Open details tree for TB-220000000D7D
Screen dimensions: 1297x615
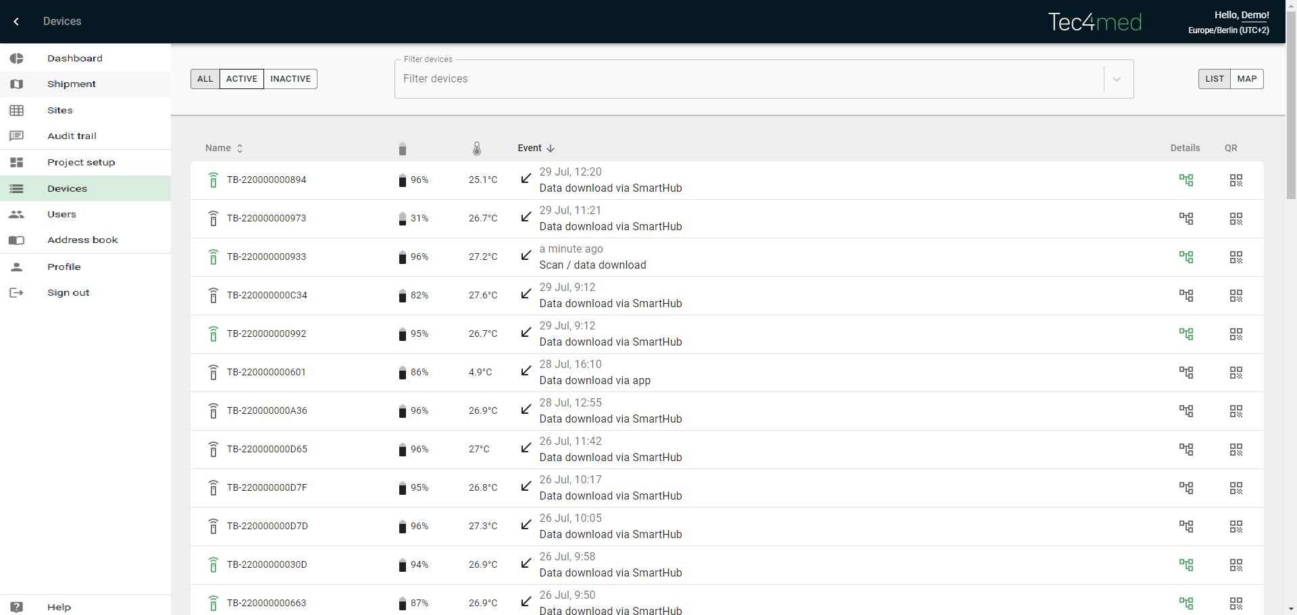[x=1186, y=527]
